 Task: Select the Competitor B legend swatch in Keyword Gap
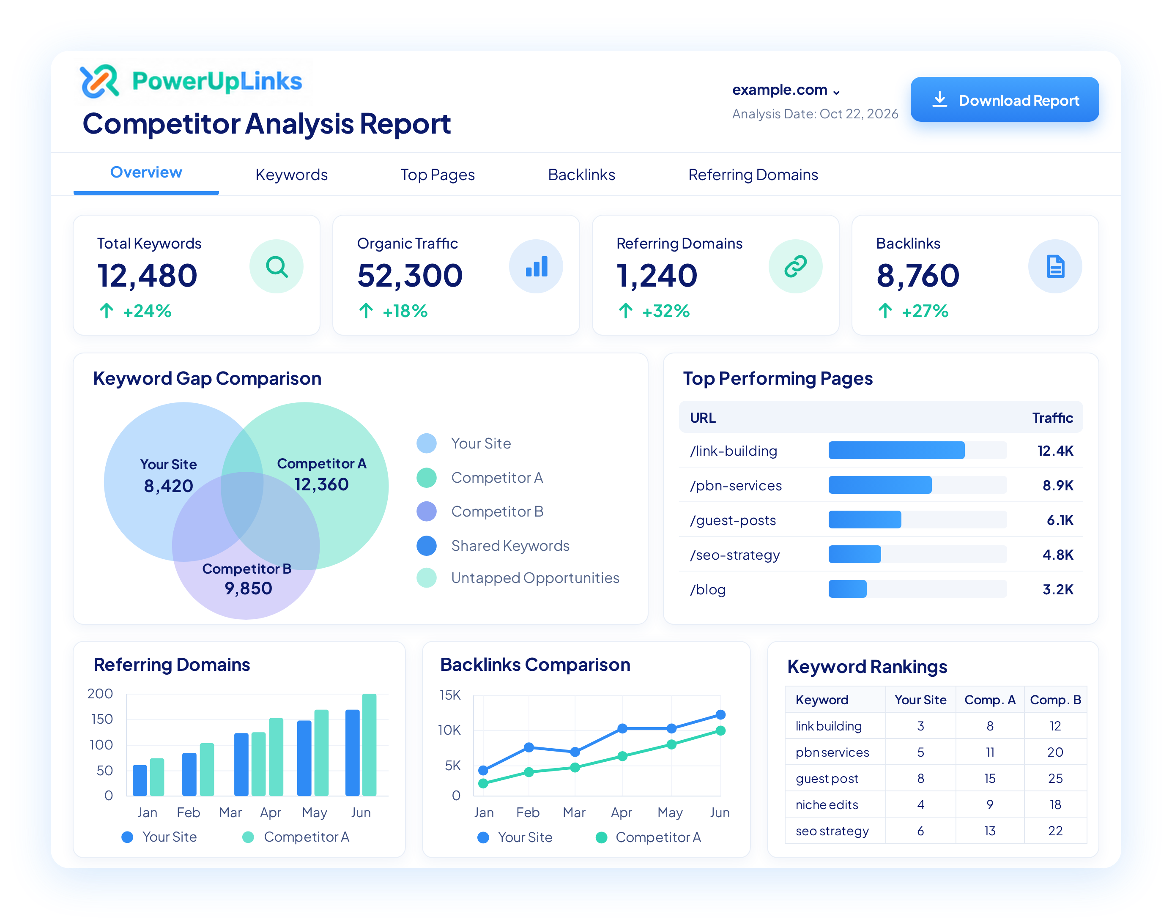(x=427, y=511)
